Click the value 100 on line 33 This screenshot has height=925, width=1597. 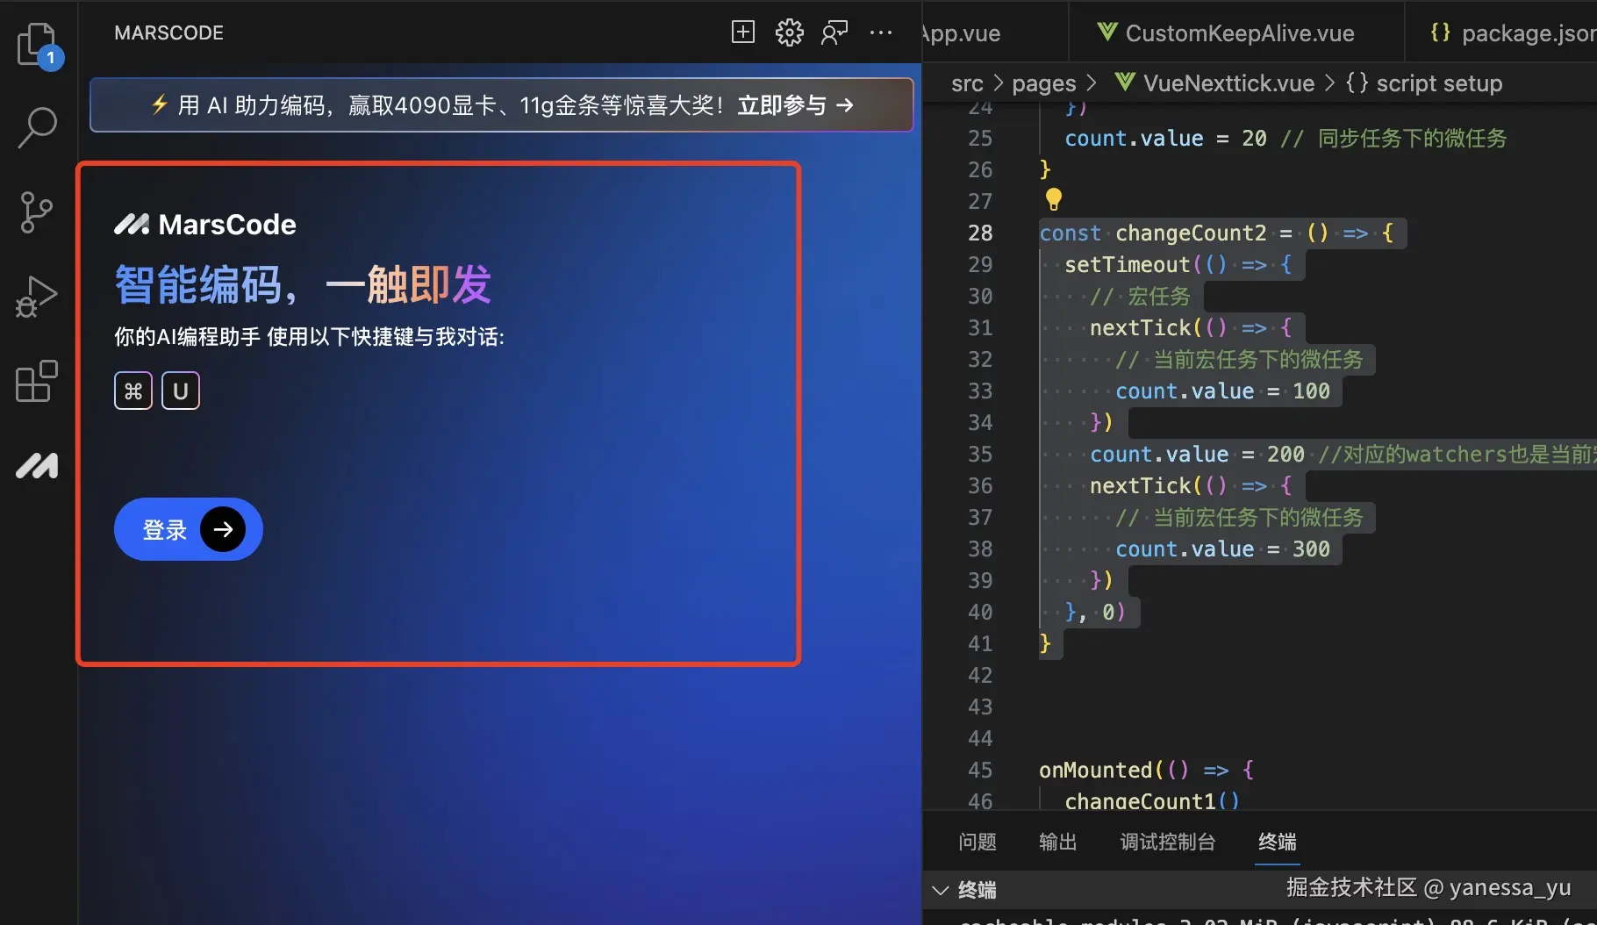(1311, 391)
